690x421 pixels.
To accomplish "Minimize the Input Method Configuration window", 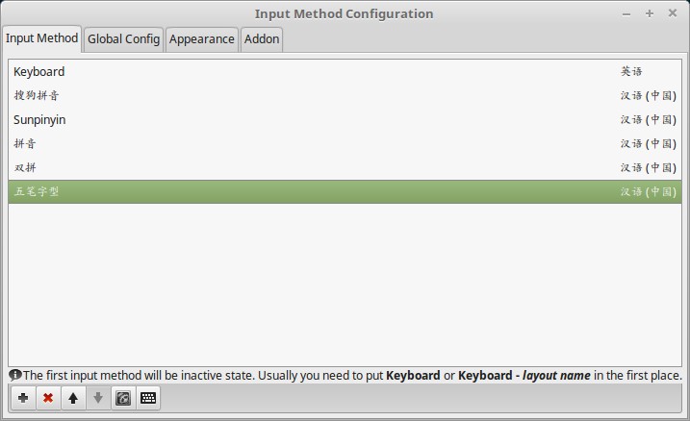I will pos(626,13).
